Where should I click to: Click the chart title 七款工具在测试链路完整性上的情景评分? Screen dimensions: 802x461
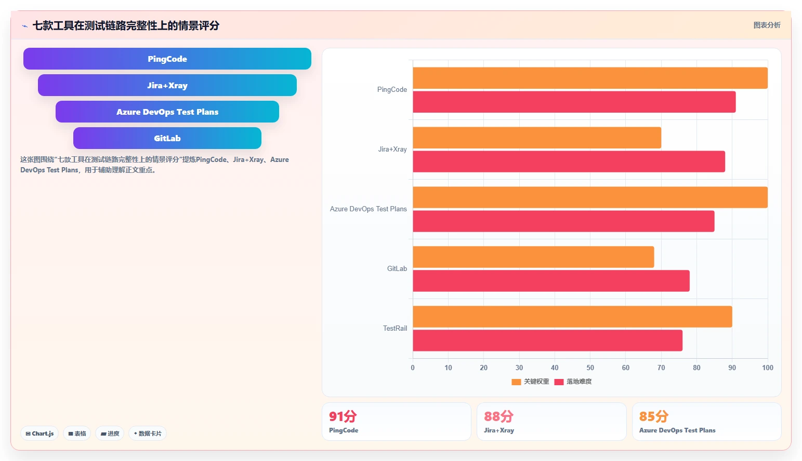click(x=126, y=25)
